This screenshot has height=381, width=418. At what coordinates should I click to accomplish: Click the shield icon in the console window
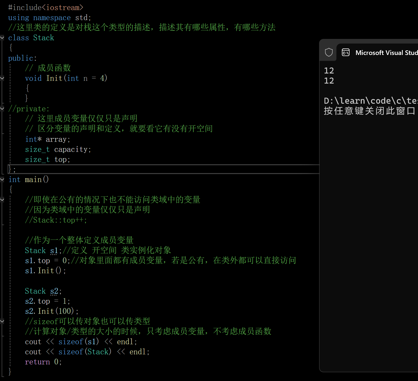pos(329,52)
